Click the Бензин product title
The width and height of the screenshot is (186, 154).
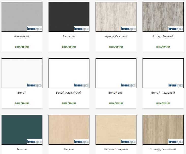(22, 149)
